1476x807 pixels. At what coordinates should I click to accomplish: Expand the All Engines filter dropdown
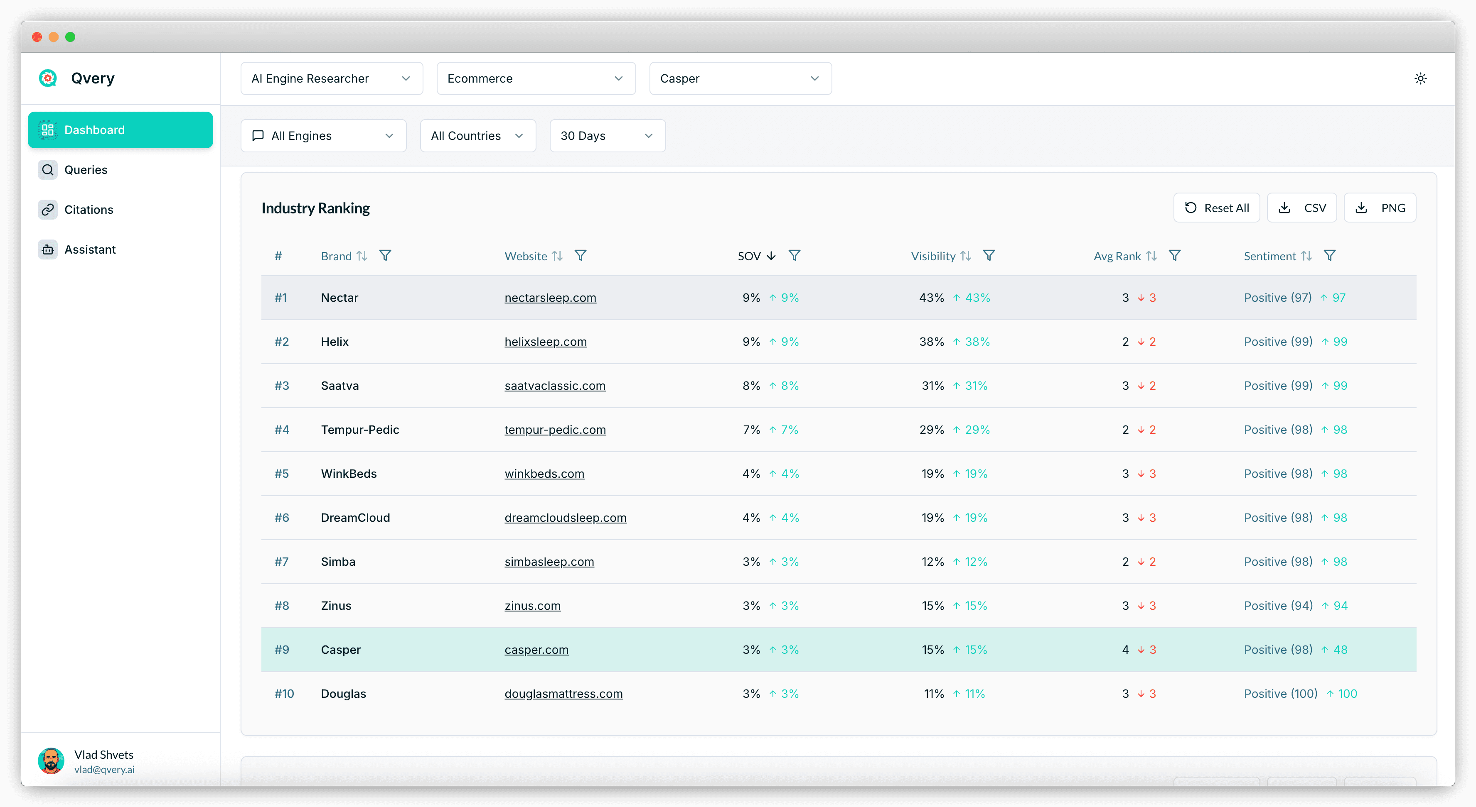[324, 136]
